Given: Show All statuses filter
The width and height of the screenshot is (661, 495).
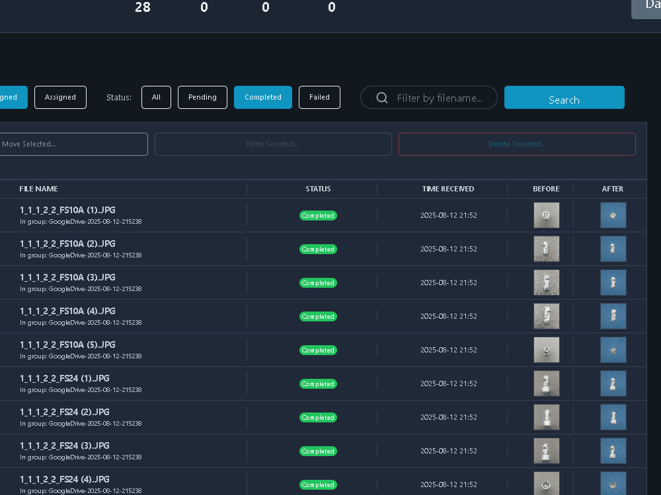Looking at the screenshot, I should pos(156,97).
